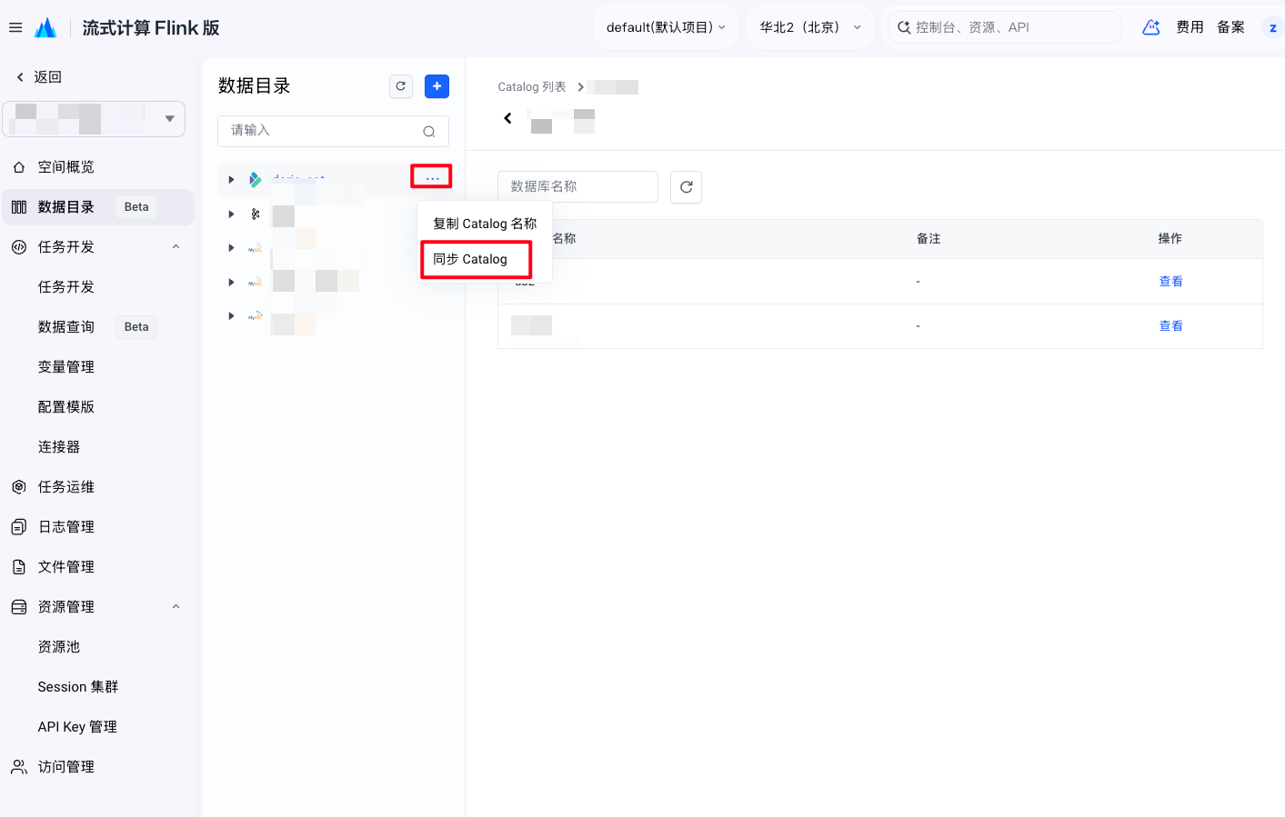Open the default(默认项目) project dropdown
1285x817 pixels.
(x=666, y=27)
